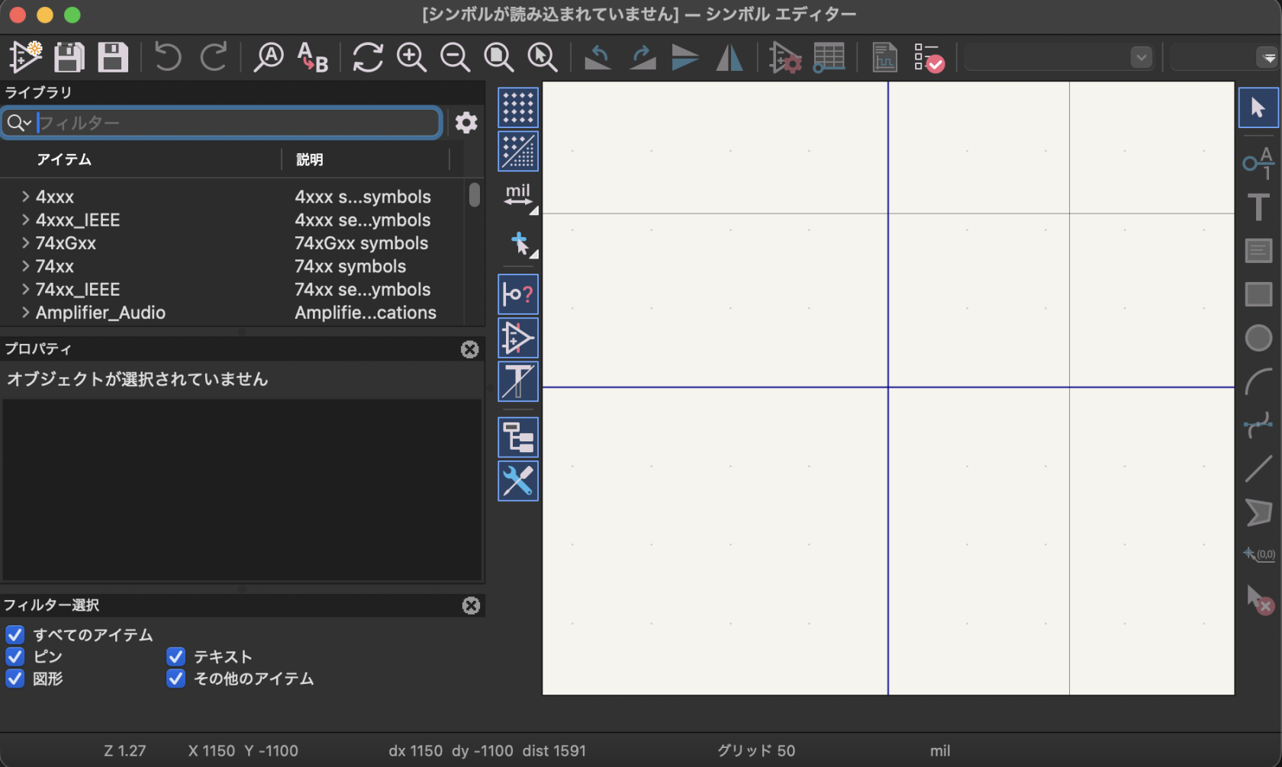The height and width of the screenshot is (767, 1282).
Task: Open symbol properties dialog
Action: click(x=785, y=57)
